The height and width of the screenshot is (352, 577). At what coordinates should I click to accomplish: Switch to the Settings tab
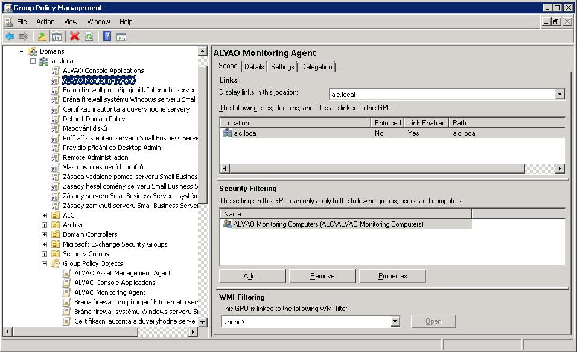(282, 67)
